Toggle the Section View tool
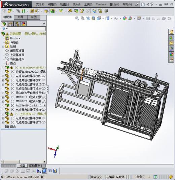 tap(93, 19)
